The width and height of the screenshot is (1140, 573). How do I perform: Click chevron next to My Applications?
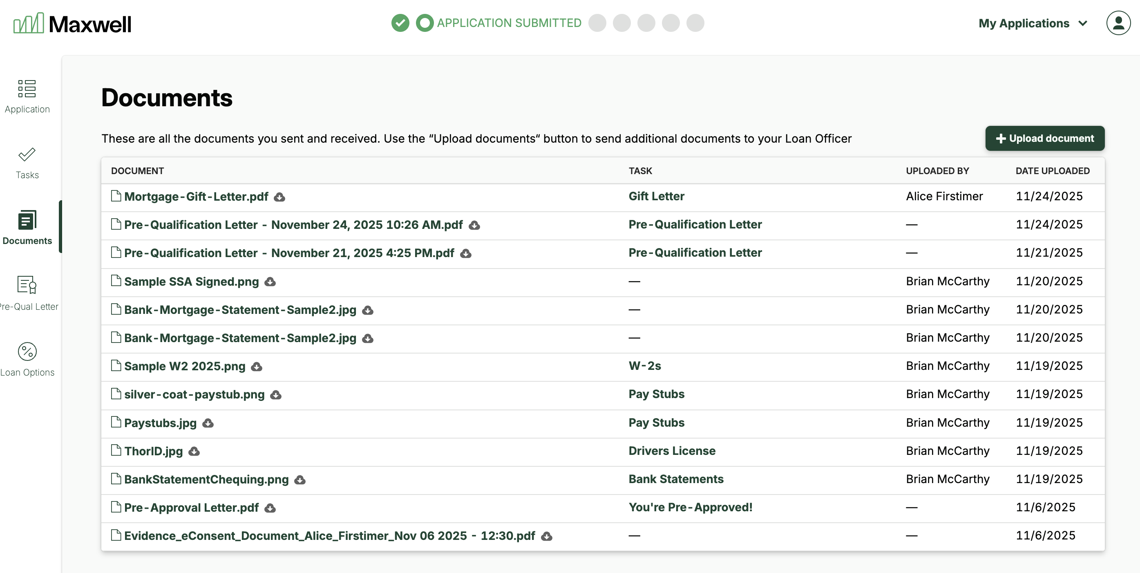[1083, 23]
